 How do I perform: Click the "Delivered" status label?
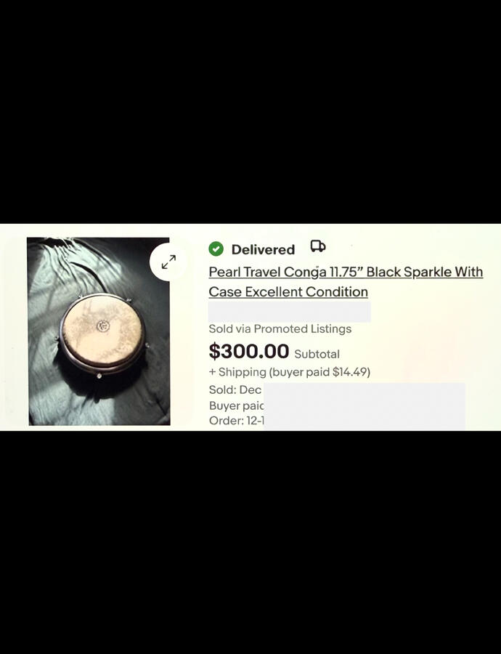pos(263,249)
